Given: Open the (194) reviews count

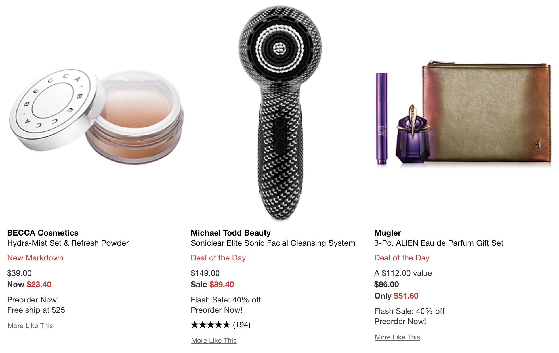Looking at the screenshot, I should (242, 325).
